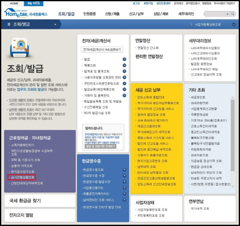Click the 주류면허상태 link
240x226 pixels.
(x=199, y=114)
